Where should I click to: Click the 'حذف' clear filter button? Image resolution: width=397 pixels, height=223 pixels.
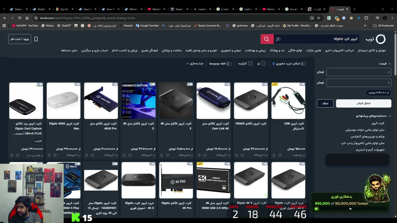point(325,103)
